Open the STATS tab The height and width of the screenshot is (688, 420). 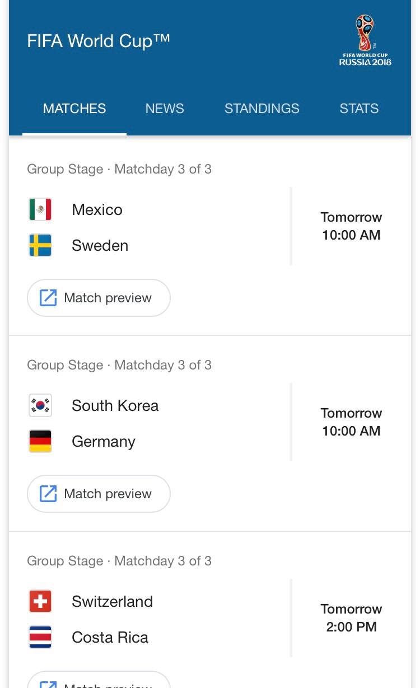[x=359, y=109]
